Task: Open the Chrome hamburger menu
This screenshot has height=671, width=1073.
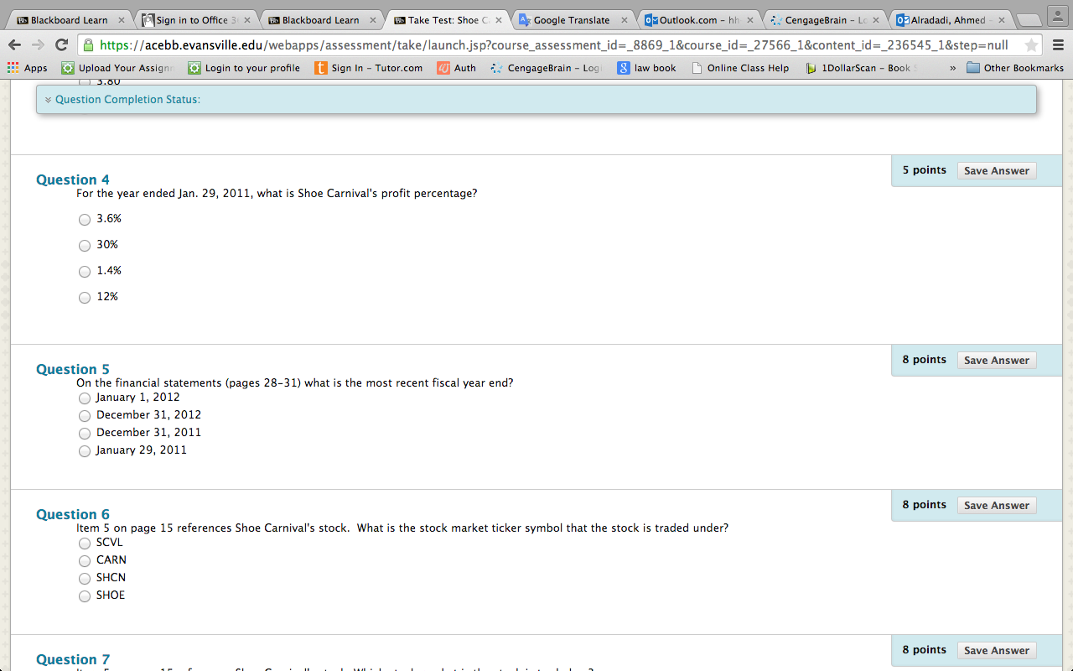Action: (1058, 45)
